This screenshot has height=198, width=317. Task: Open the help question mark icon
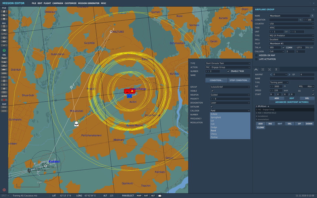click(x=313, y=16)
